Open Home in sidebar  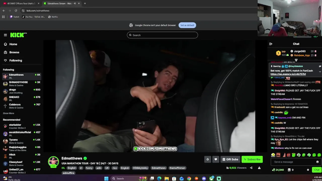pyautogui.click(x=11, y=44)
